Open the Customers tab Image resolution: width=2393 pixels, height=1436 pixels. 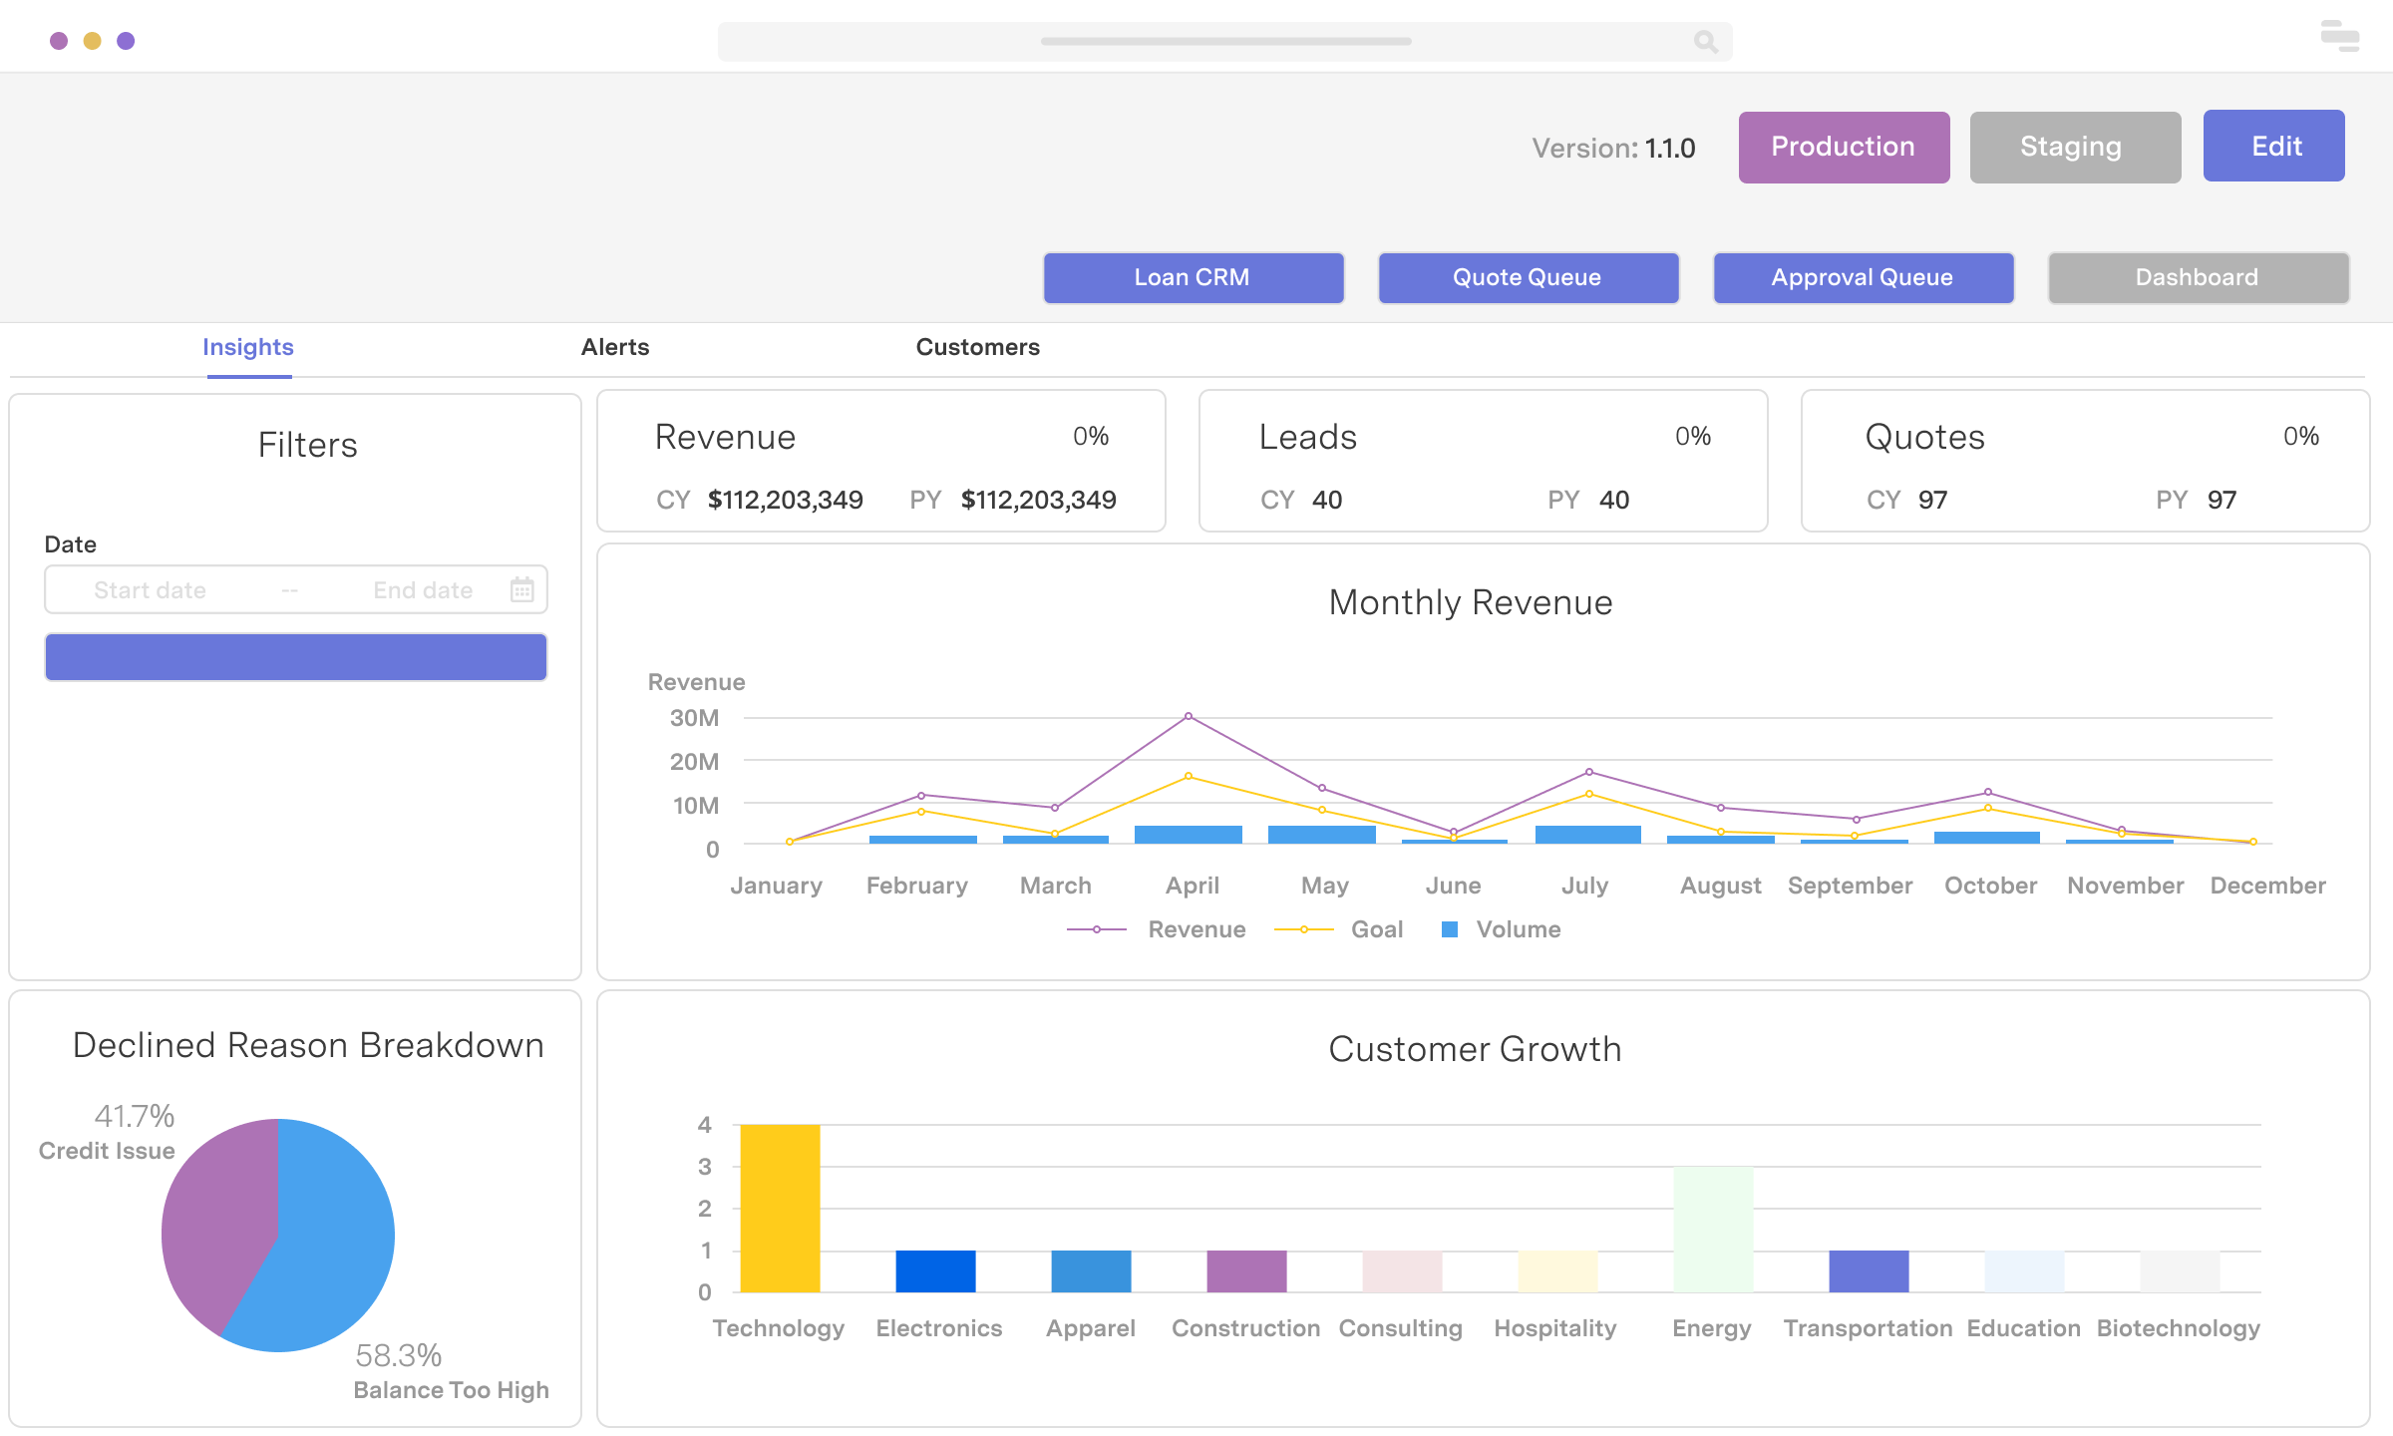click(x=977, y=347)
